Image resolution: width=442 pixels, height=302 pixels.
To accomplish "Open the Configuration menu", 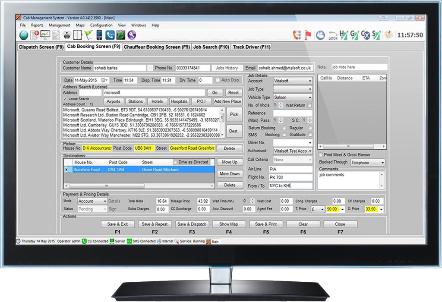I will (x=101, y=25).
